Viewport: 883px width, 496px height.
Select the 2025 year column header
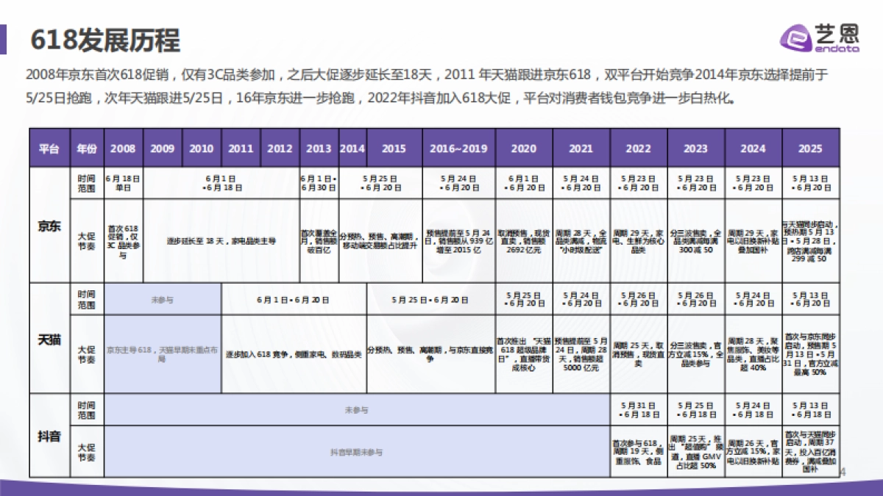(810, 148)
